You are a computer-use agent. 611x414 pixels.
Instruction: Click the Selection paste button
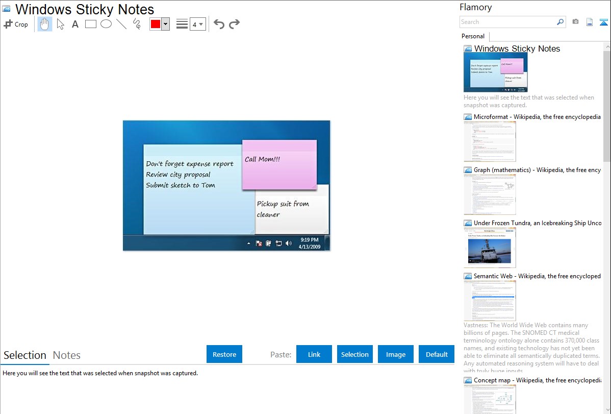354,354
